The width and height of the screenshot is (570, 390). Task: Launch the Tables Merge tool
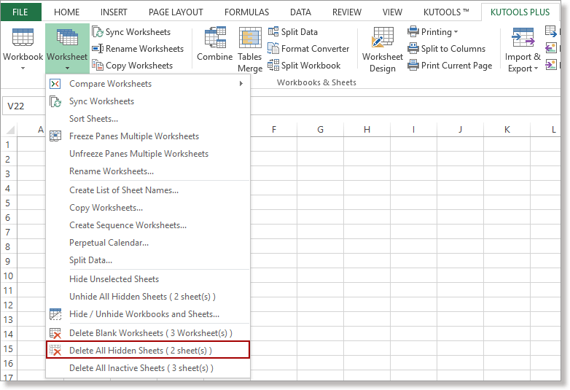(250, 50)
